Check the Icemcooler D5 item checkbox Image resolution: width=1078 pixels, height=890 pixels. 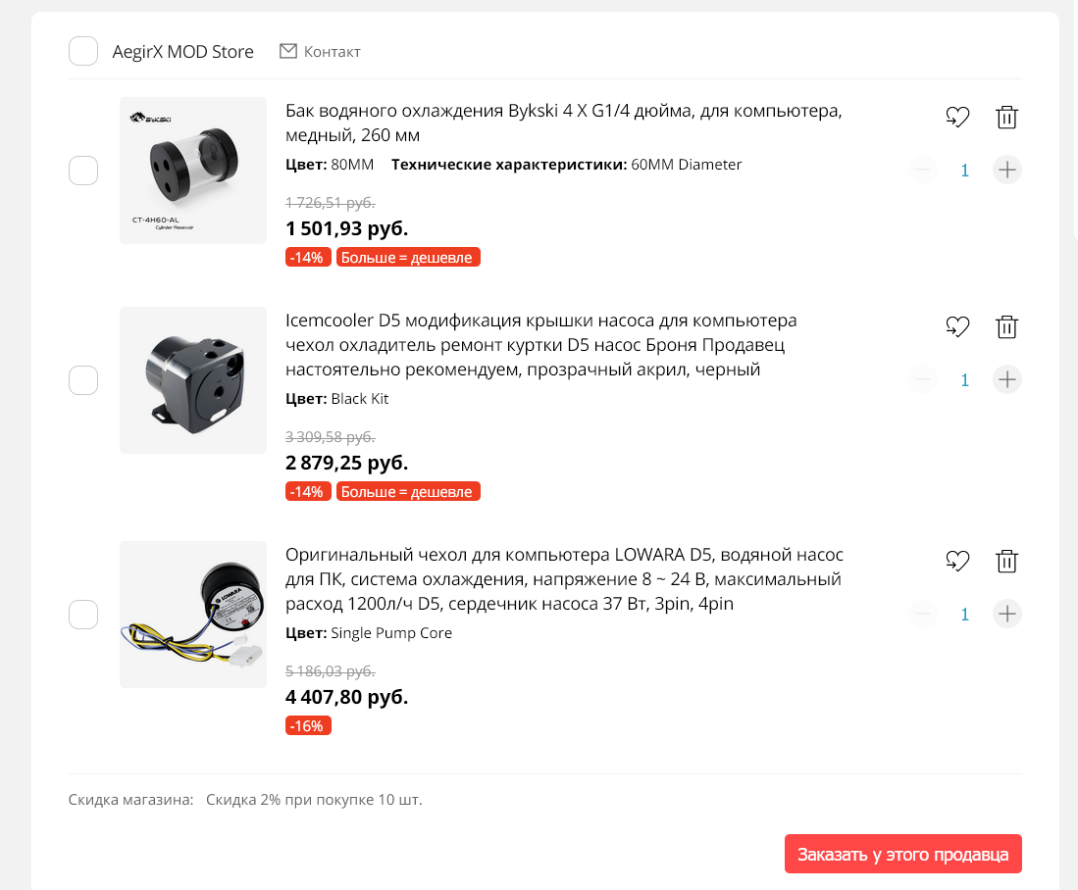point(83,379)
